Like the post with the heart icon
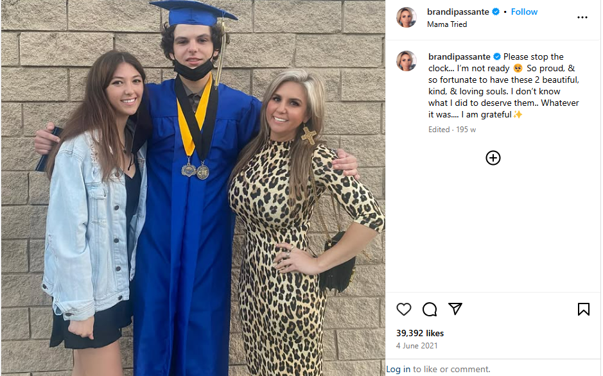The height and width of the screenshot is (376, 603). click(x=404, y=309)
